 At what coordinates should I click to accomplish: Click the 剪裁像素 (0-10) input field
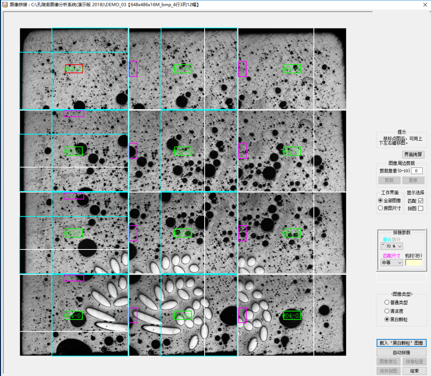(417, 171)
